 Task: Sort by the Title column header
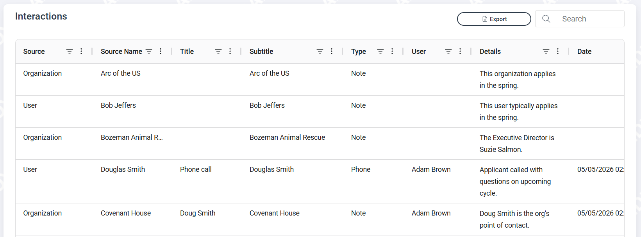(x=187, y=52)
